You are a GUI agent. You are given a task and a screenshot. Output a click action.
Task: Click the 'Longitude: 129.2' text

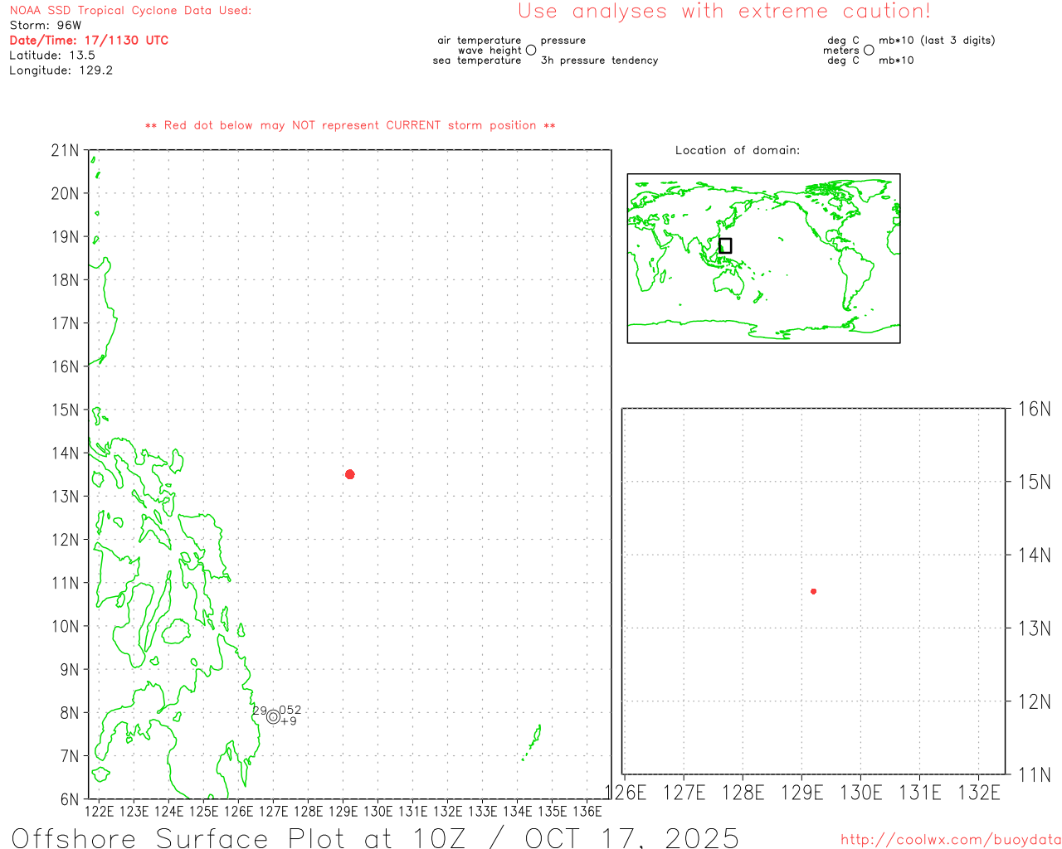[x=61, y=70]
